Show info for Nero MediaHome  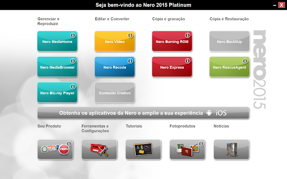(73, 35)
